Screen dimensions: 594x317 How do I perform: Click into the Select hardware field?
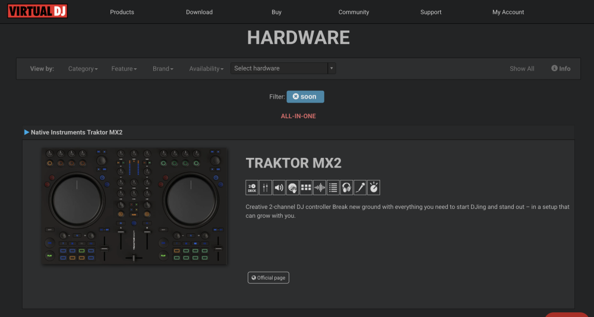point(279,68)
